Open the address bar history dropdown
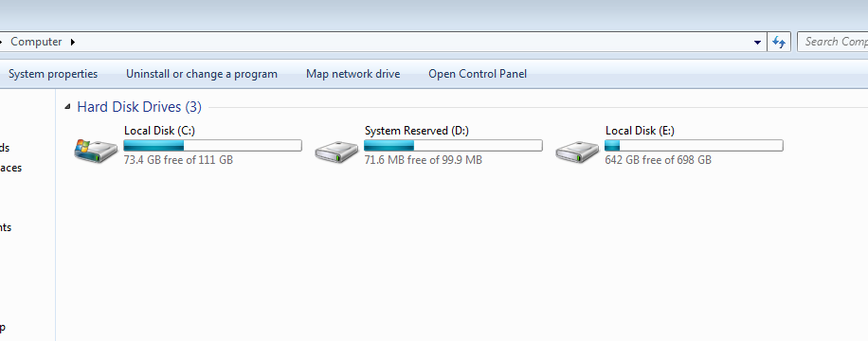868x341 pixels. coord(757,42)
